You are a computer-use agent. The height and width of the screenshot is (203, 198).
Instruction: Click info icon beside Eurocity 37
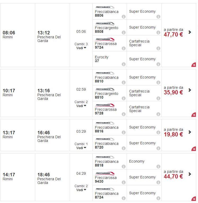124,64
